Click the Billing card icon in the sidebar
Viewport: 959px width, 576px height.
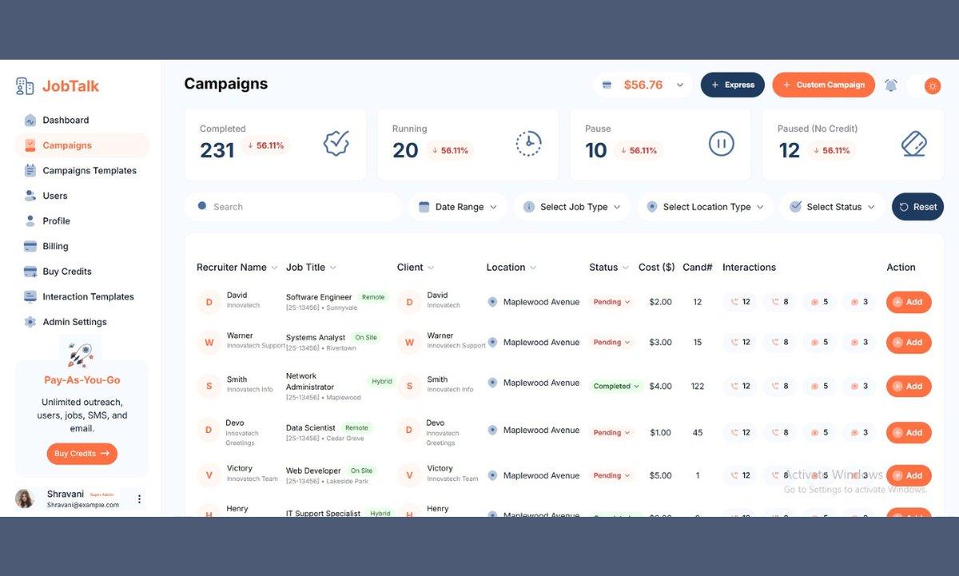[x=30, y=246]
